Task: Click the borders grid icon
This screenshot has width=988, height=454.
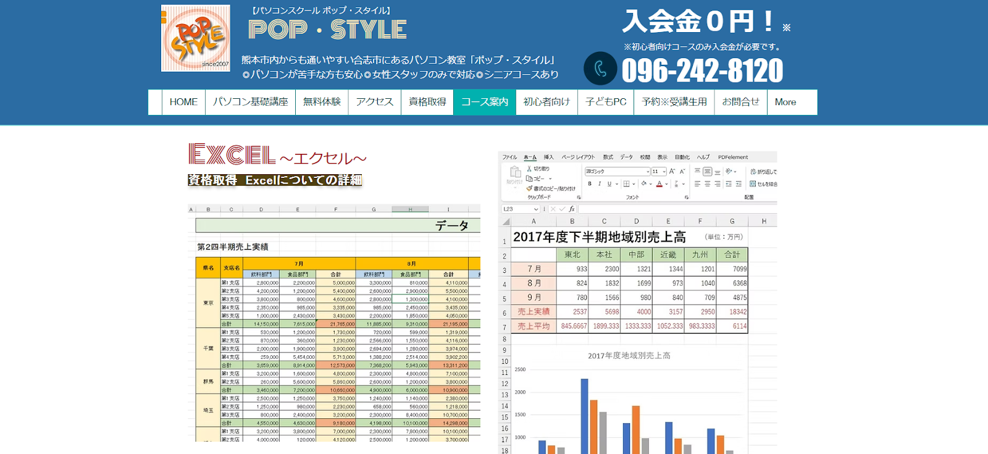Action: point(626,183)
